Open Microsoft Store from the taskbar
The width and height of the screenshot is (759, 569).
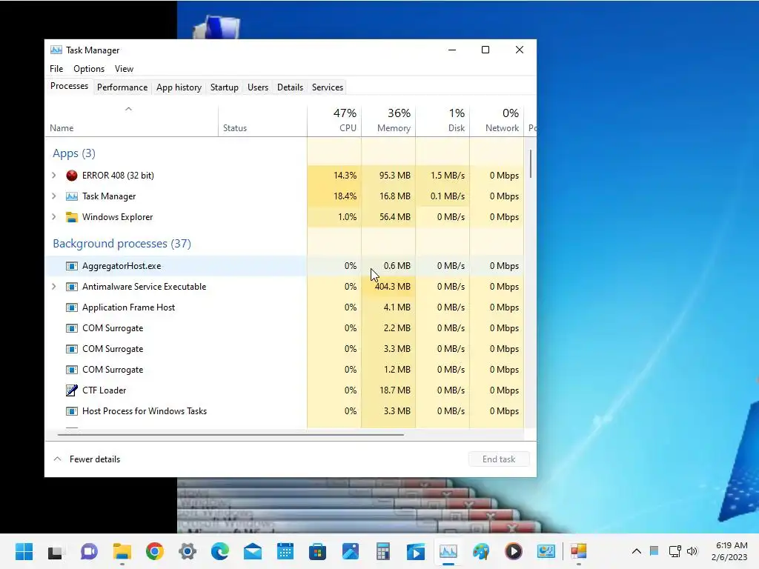pyautogui.click(x=317, y=551)
